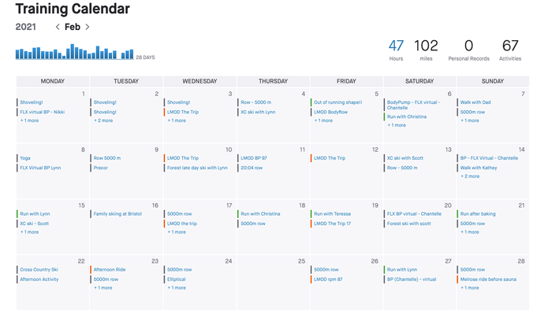
Task: Open 'Walk with Dad' activity
Action: pos(476,102)
